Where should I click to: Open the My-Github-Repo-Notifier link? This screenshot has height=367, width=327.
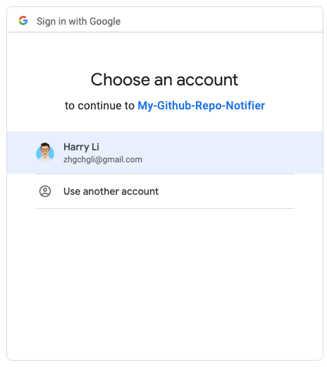(x=201, y=105)
